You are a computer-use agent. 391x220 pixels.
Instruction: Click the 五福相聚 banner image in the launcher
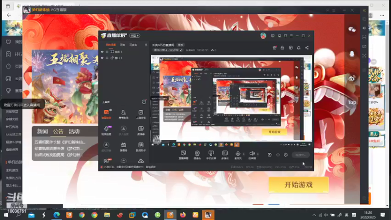pyautogui.click(x=65, y=87)
